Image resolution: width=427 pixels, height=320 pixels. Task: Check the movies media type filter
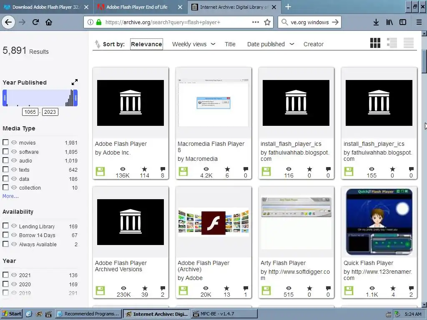[x=5, y=142]
